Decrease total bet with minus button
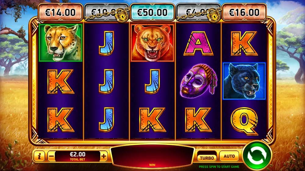Screen dimensions: 305x171 (51, 156)
